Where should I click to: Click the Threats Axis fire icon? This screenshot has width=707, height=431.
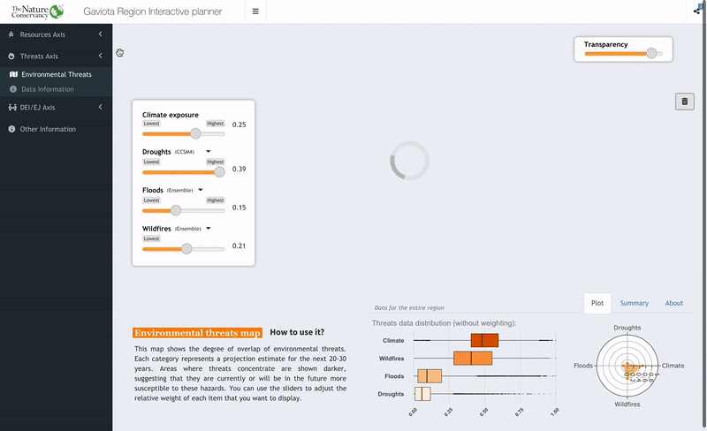click(x=11, y=57)
